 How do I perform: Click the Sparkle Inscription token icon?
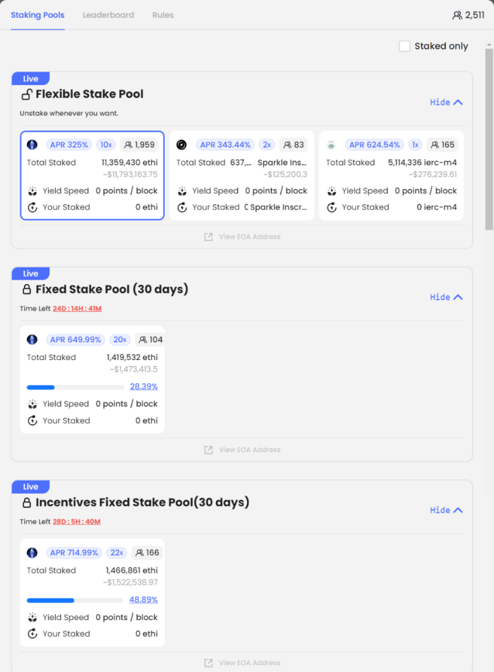[182, 145]
